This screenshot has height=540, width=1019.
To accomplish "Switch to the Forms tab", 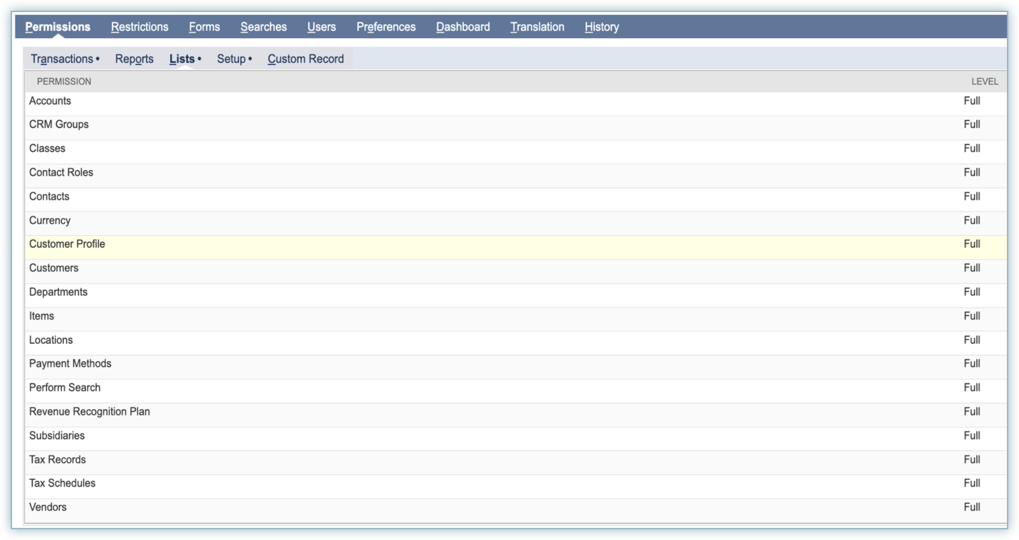I will tap(204, 27).
